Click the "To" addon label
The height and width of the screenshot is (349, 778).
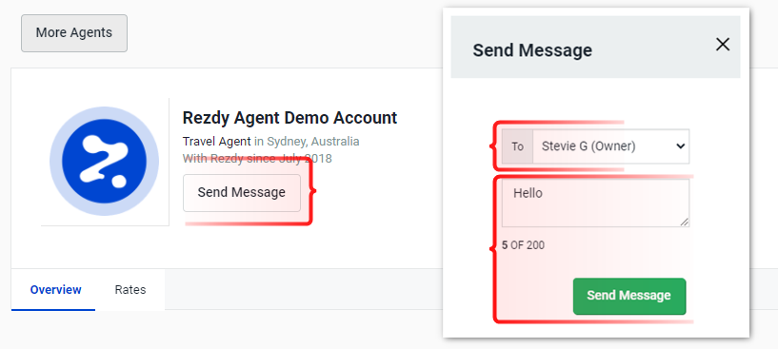[x=517, y=146]
